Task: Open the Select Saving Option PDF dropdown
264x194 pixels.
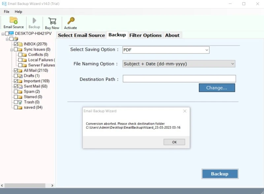Action: point(166,50)
